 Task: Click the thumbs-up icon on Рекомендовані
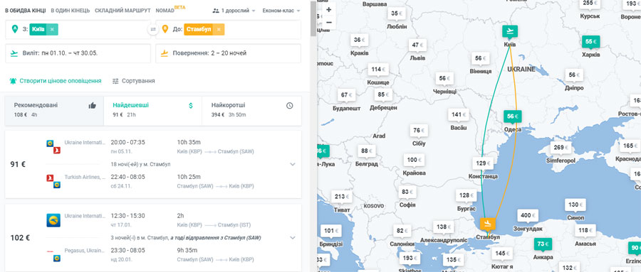pos(93,106)
